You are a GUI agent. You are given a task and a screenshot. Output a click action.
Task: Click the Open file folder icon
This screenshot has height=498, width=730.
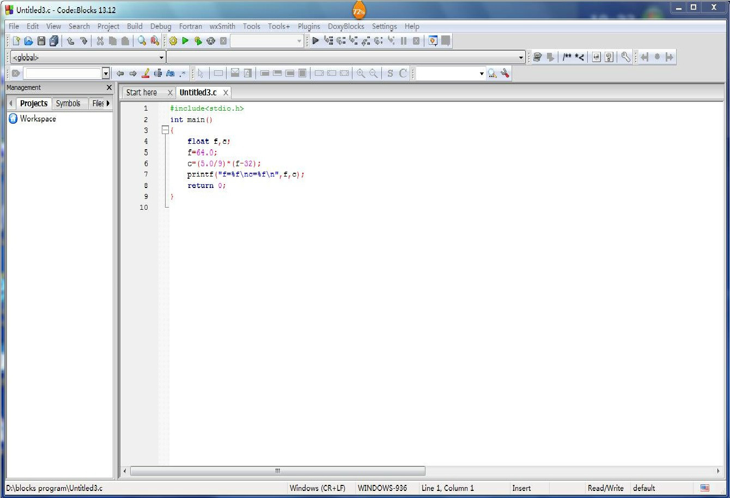coord(29,41)
